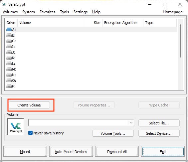This screenshot has height=162, width=188.
Task: Select the K: drive icon
Action: click(x=9, y=58)
